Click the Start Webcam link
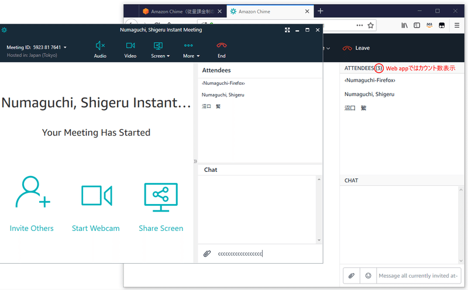 click(95, 228)
